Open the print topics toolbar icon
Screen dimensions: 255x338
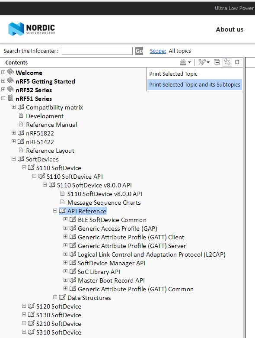(183, 62)
